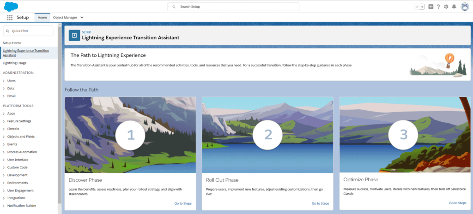473x214 pixels.
Task: Open Lightning Usage in sidebar
Action: [x=14, y=63]
